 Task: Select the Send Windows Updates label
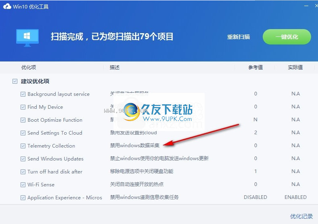(x=56, y=159)
